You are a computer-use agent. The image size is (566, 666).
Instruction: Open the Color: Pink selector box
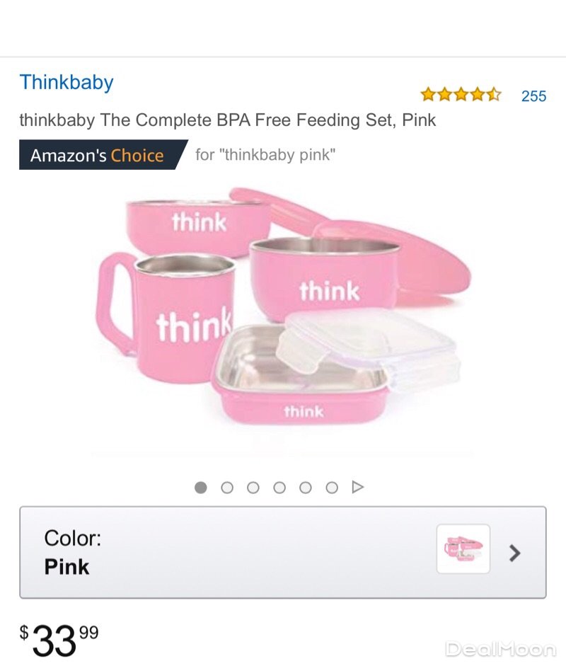(283, 552)
